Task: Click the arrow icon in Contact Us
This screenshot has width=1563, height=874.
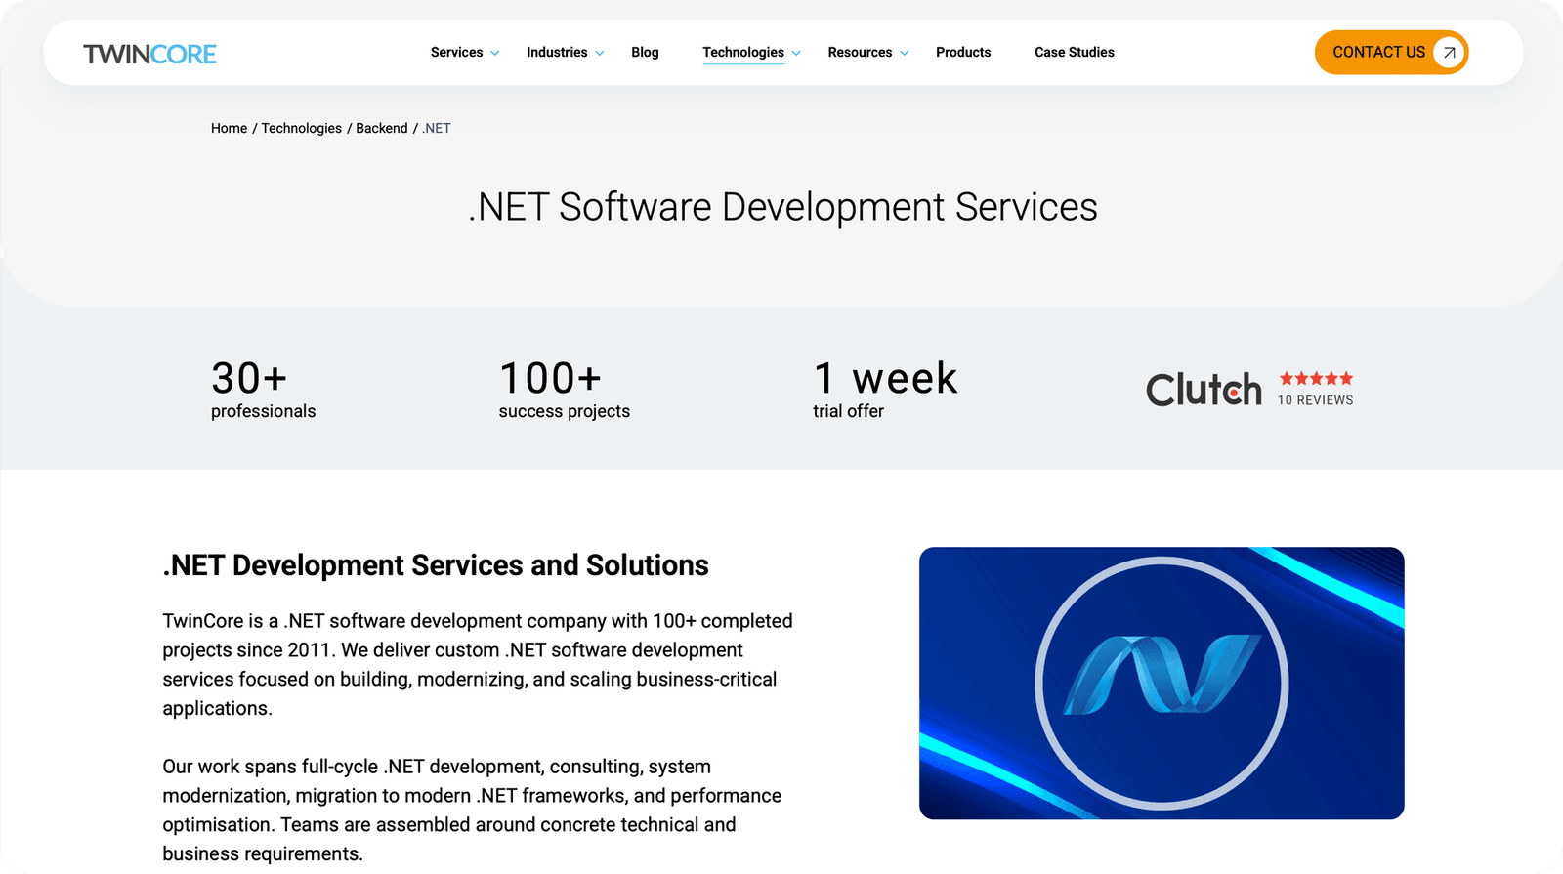Action: tap(1449, 53)
